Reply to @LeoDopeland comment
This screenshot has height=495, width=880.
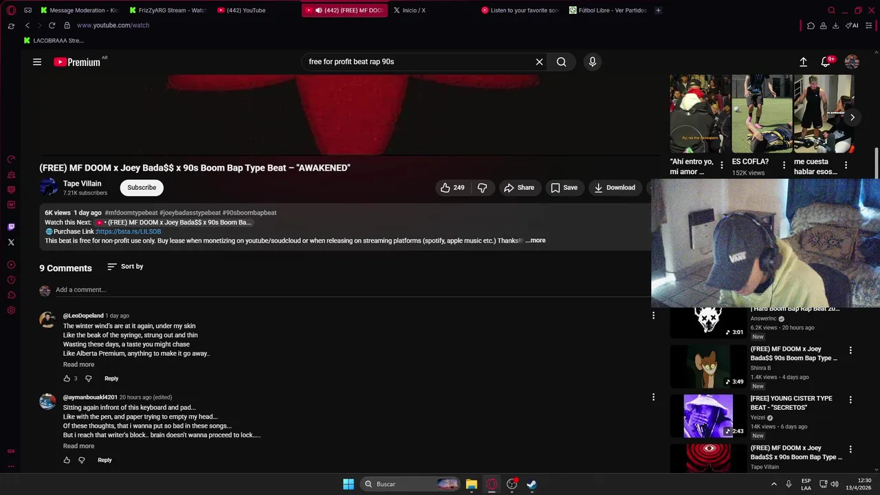111,379
